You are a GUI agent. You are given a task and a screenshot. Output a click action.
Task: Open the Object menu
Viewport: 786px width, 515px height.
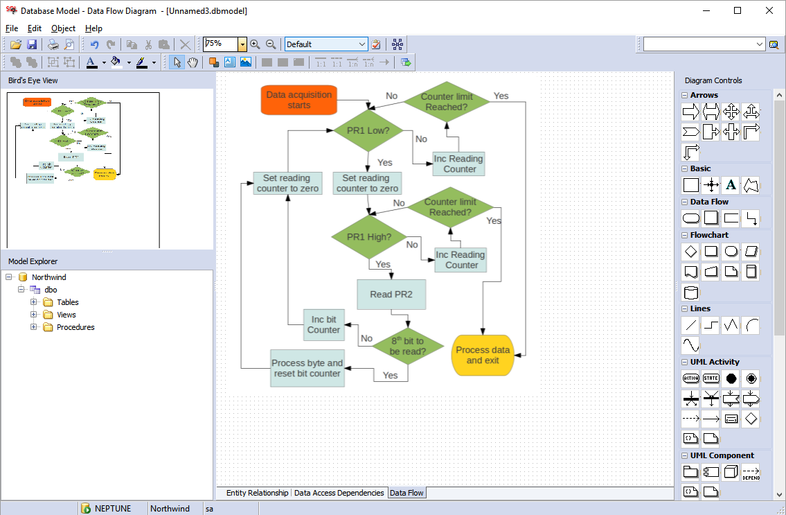tap(63, 28)
